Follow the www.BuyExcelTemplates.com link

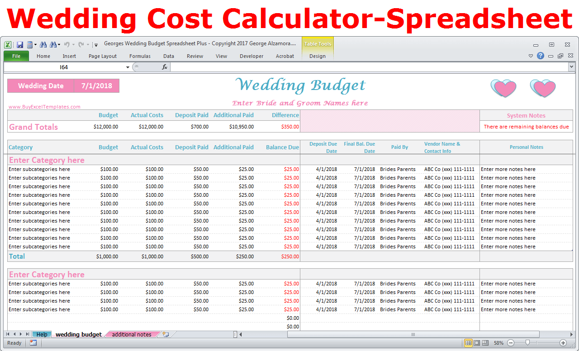coord(44,106)
